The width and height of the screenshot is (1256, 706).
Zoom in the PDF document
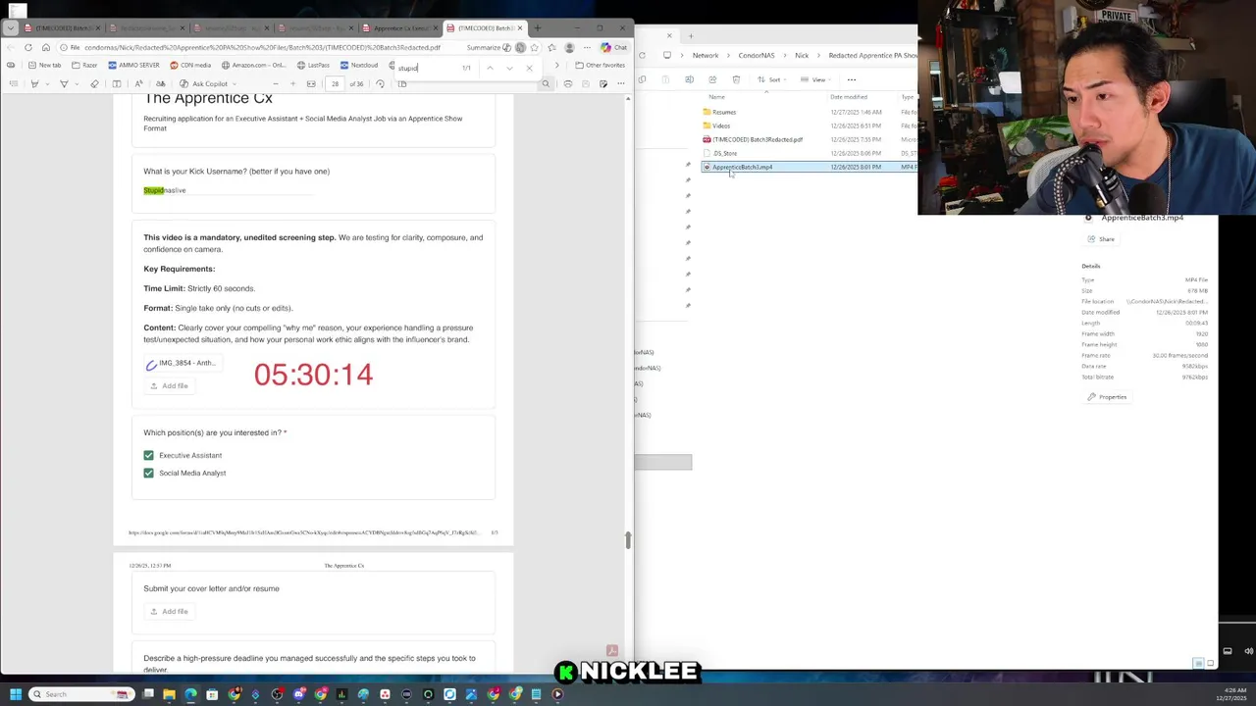(292, 83)
